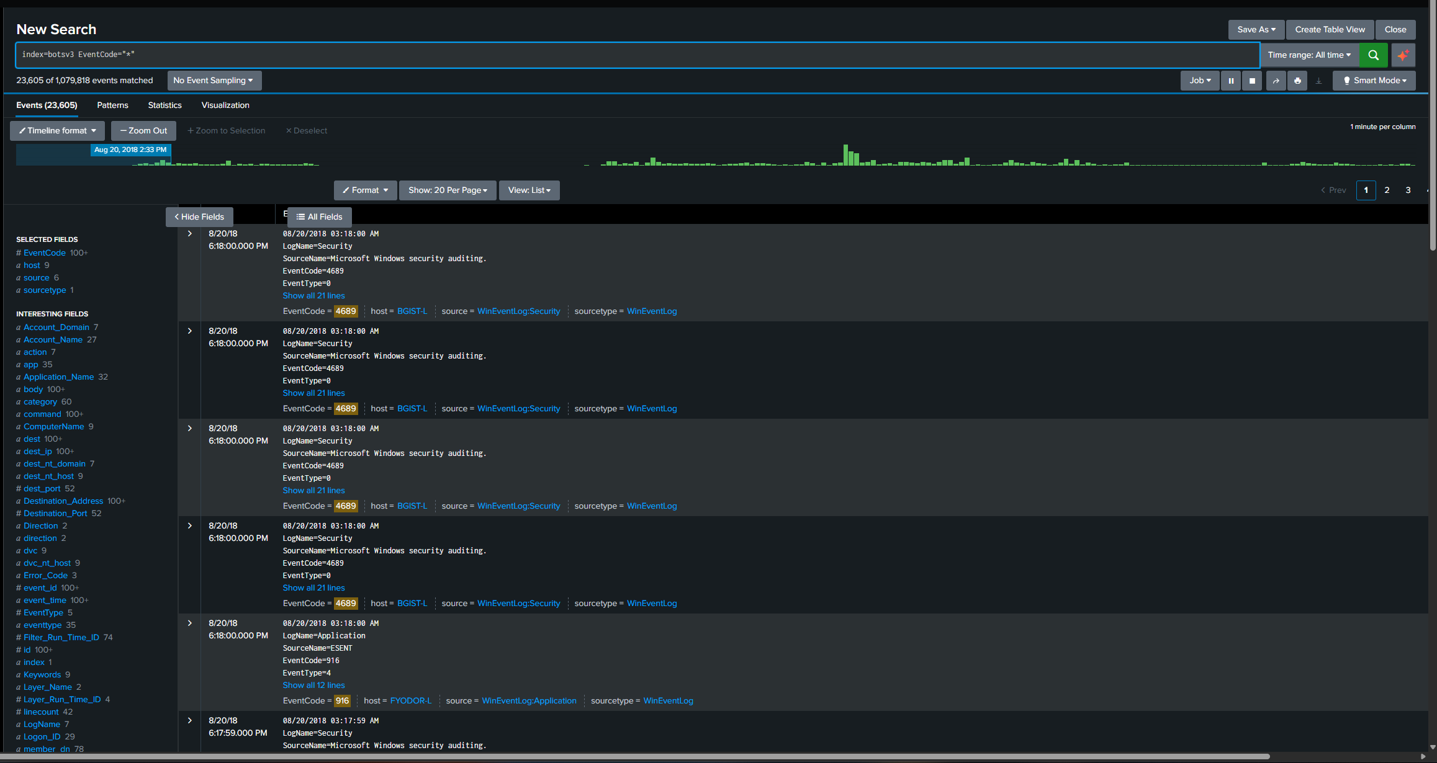The image size is (1437, 763).
Task: Open the Destination_Port field
Action: (x=55, y=514)
